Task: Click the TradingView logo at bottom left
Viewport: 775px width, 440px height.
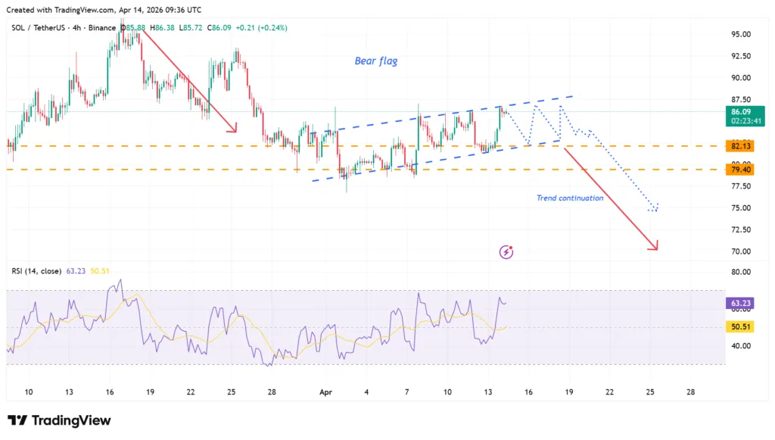Action: click(59, 420)
